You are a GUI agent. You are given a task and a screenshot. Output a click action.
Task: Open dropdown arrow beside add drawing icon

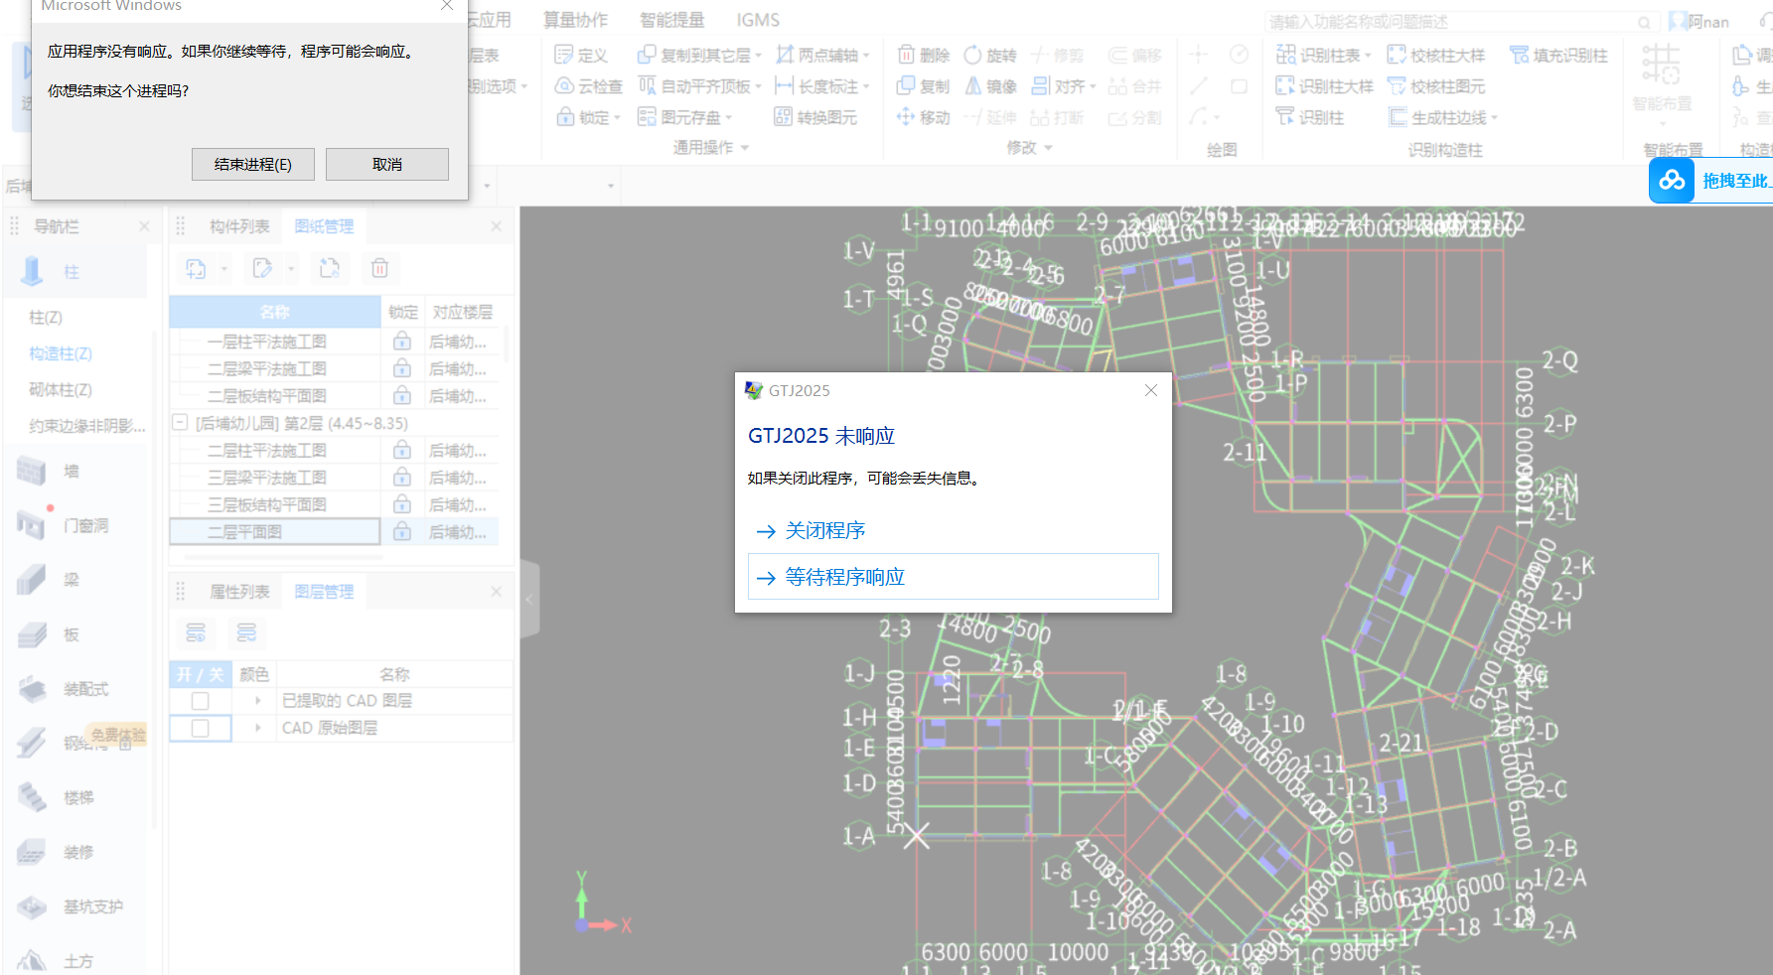[224, 268]
